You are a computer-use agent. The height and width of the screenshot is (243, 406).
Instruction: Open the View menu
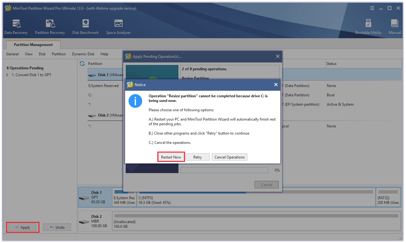pos(29,54)
